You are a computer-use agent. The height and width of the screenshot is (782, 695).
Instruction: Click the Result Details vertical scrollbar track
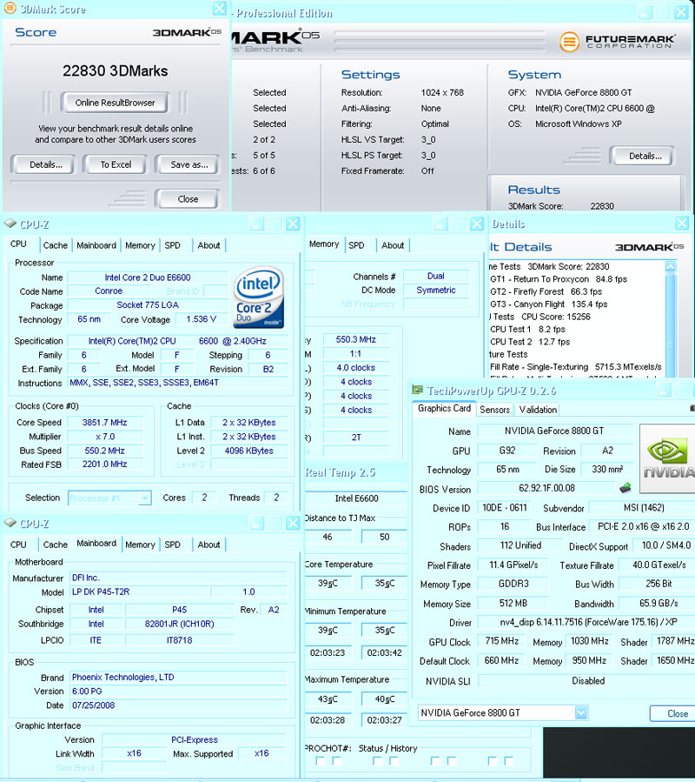pyautogui.click(x=671, y=324)
